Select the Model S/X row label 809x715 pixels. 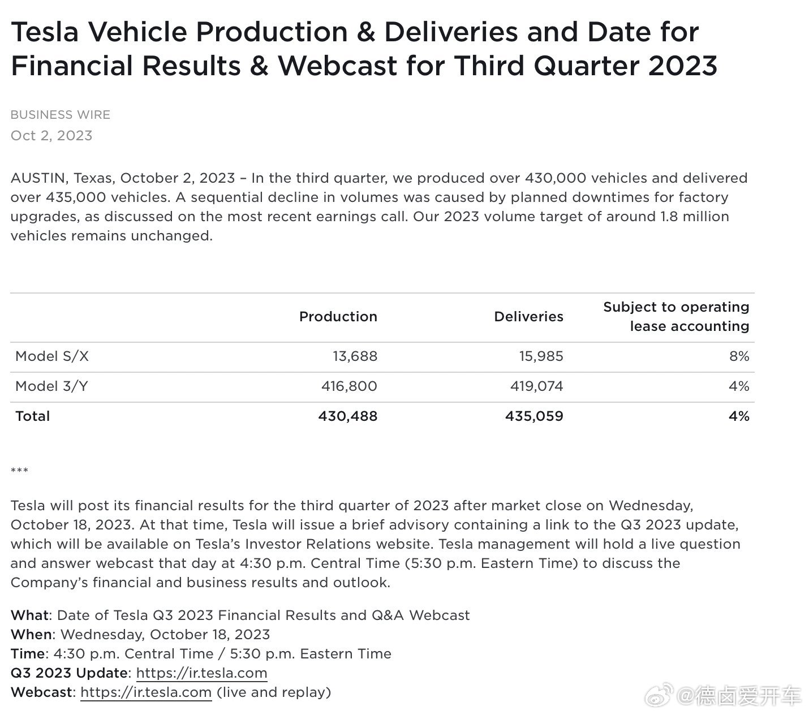click(x=52, y=356)
